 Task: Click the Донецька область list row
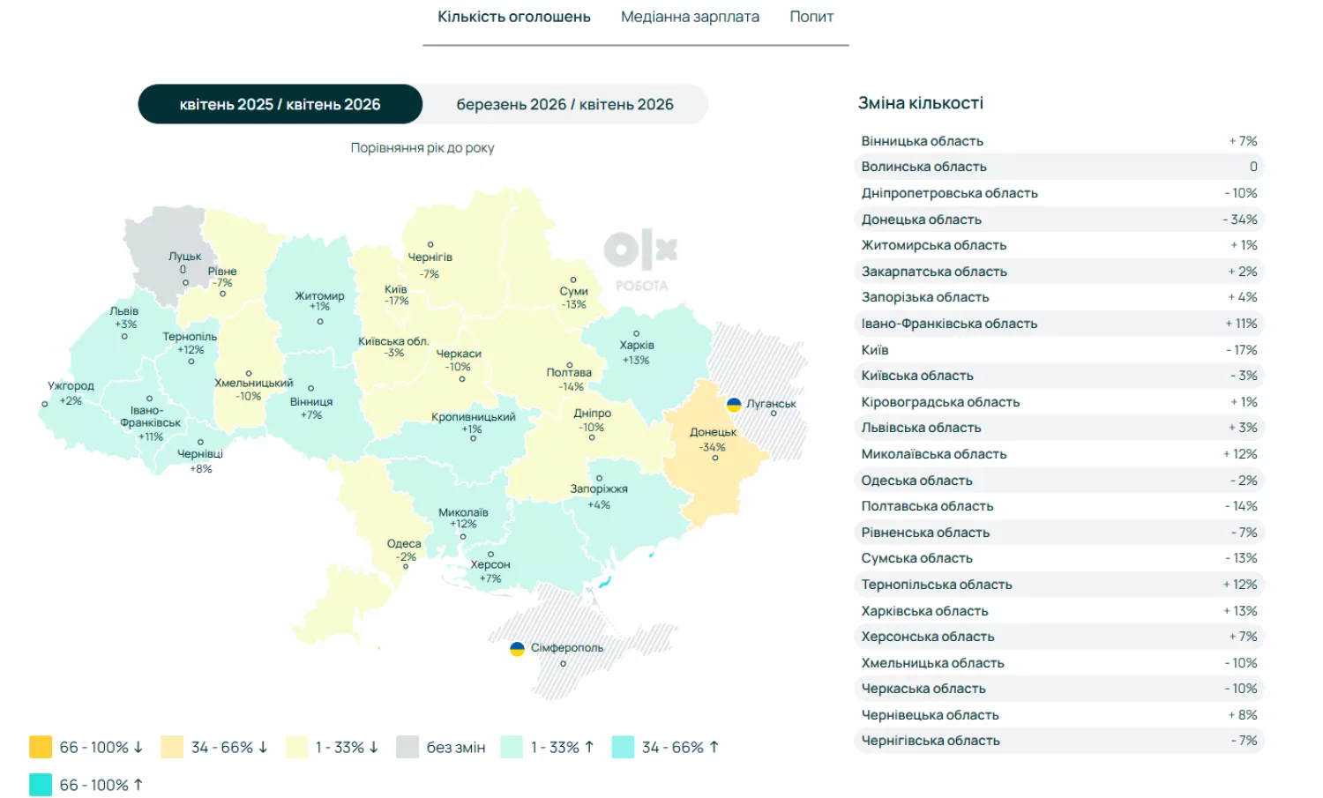tap(1059, 220)
